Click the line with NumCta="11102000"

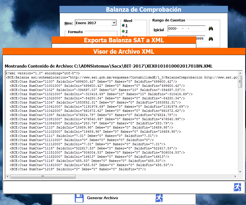(95, 132)
